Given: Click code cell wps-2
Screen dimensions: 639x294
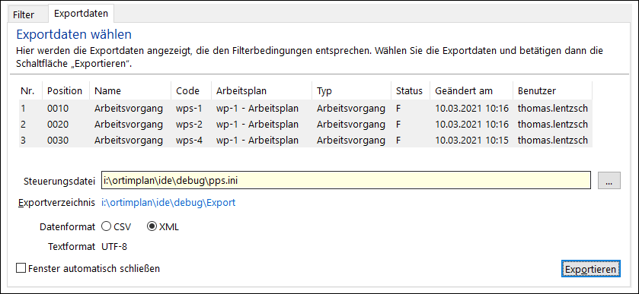Looking at the screenshot, I should 190,124.
